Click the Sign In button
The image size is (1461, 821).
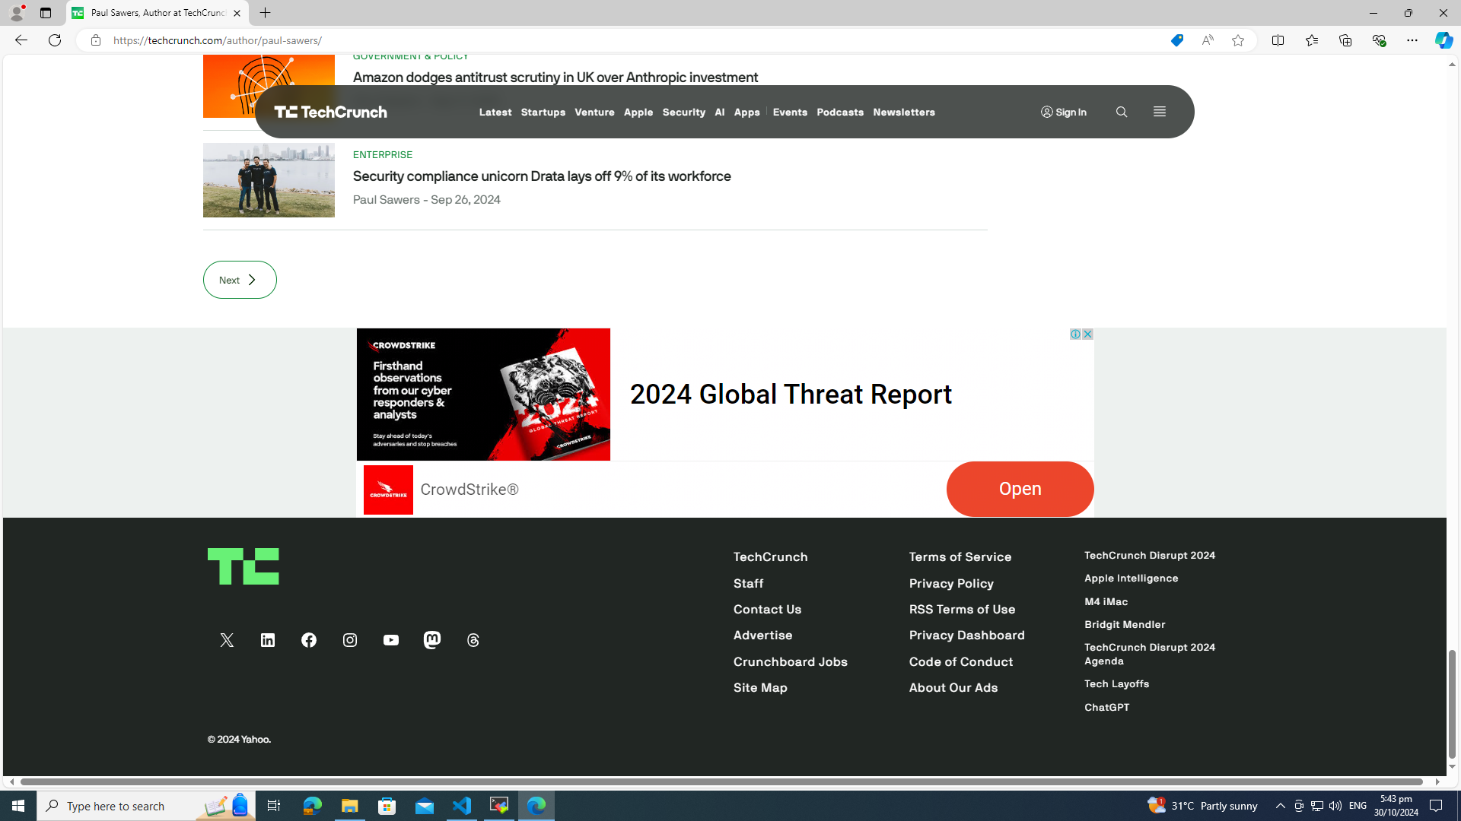[1064, 113]
